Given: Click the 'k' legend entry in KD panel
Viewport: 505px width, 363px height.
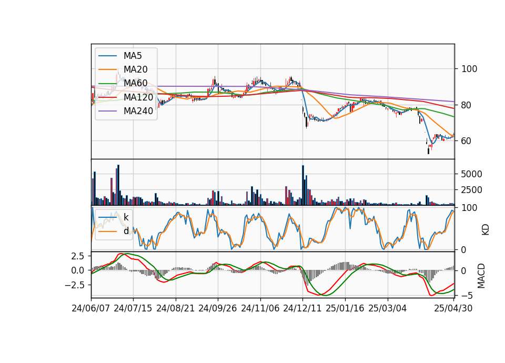Looking at the screenshot, I should [x=126, y=217].
